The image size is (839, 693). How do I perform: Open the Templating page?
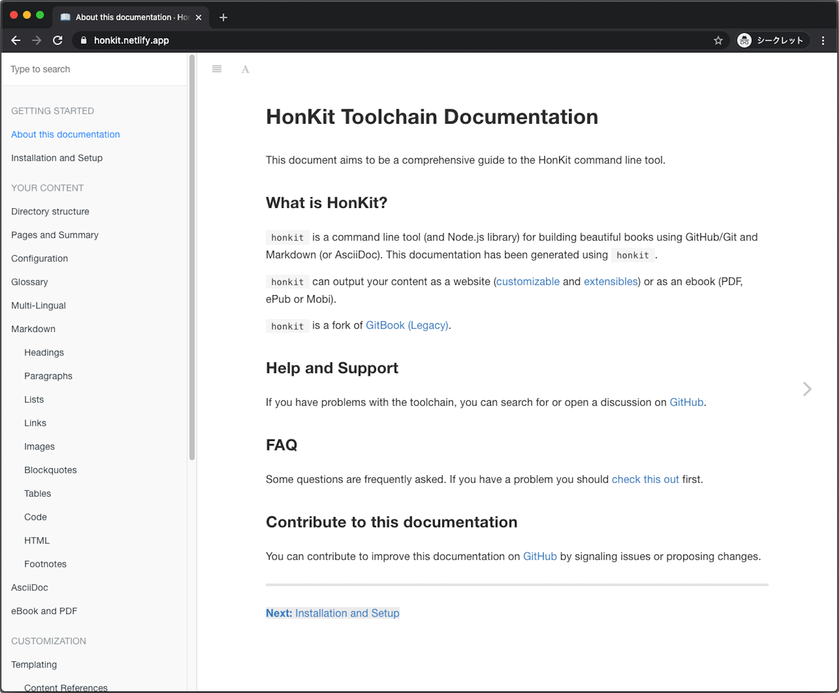pyautogui.click(x=34, y=665)
